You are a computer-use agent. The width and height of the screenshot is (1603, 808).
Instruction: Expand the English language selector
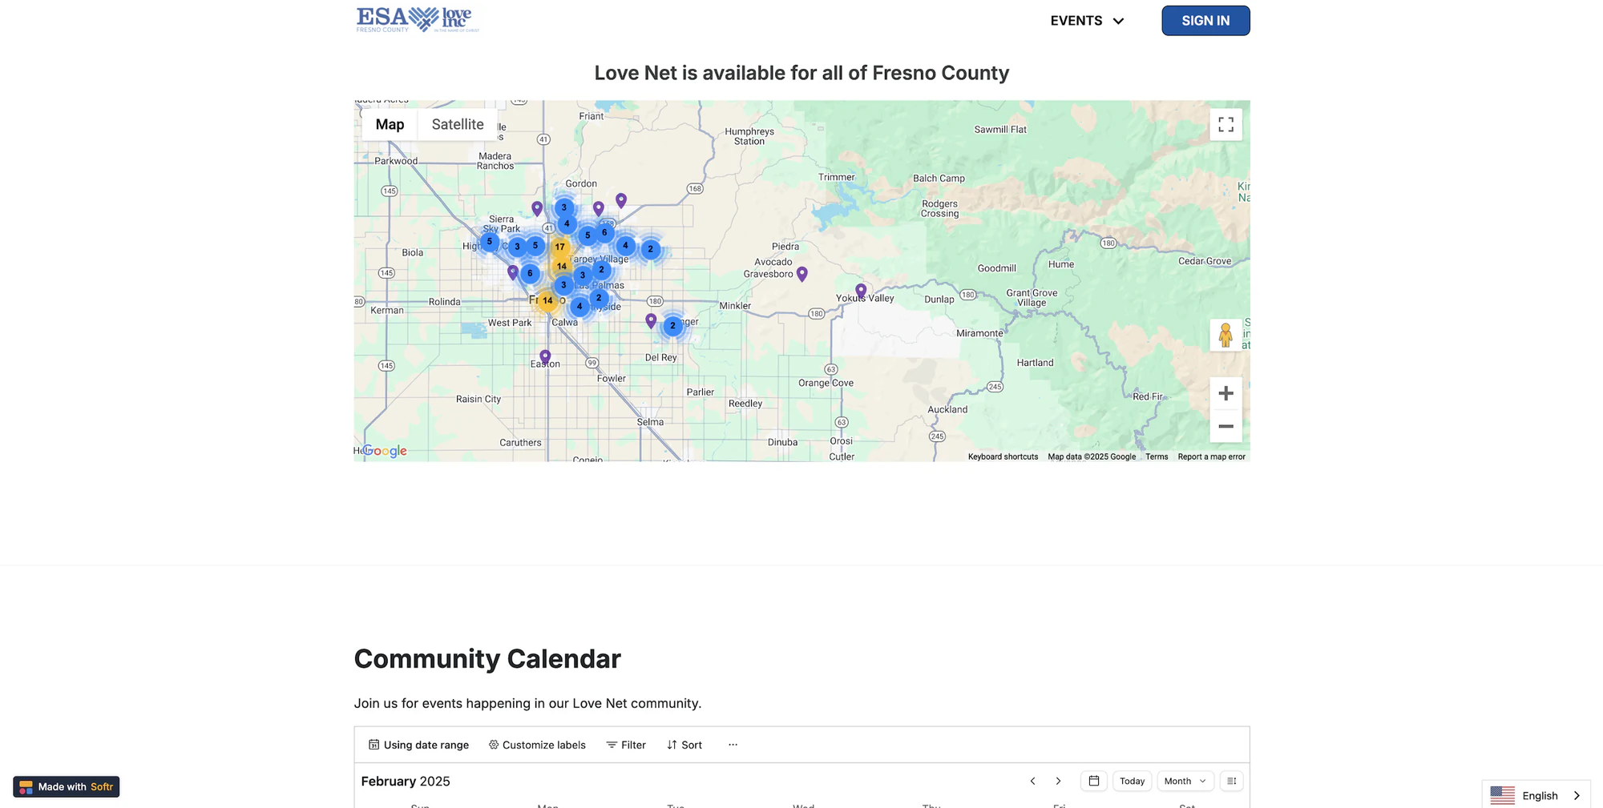point(1536,795)
